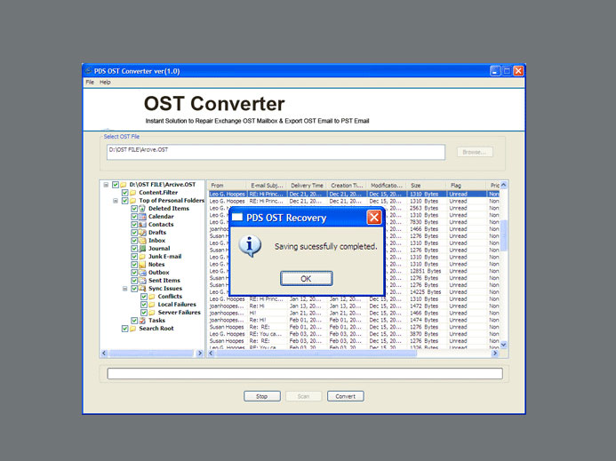Open the Help menu
The width and height of the screenshot is (616, 461).
click(x=105, y=82)
